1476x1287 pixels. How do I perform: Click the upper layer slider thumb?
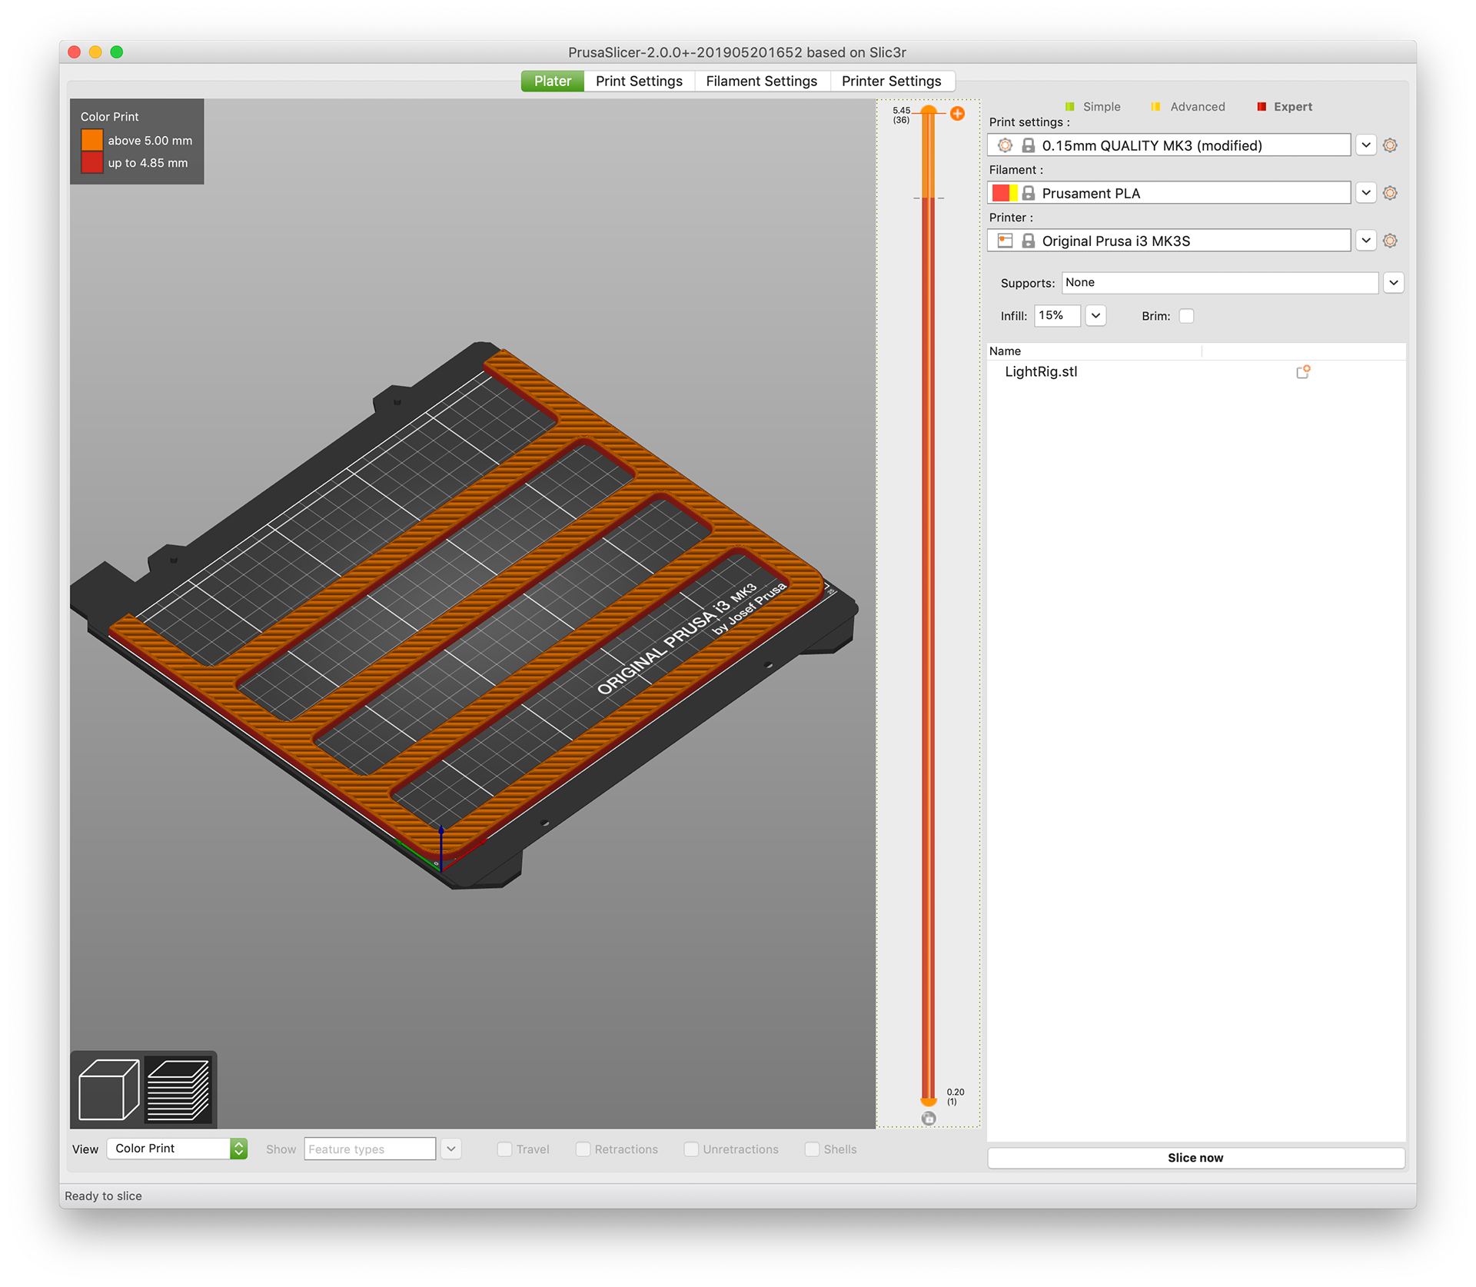tap(929, 110)
